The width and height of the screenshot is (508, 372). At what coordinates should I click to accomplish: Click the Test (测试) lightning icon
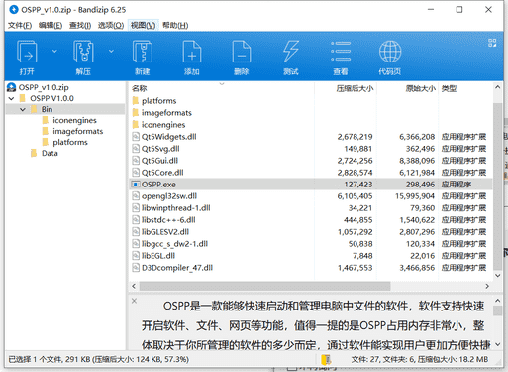[x=291, y=52]
